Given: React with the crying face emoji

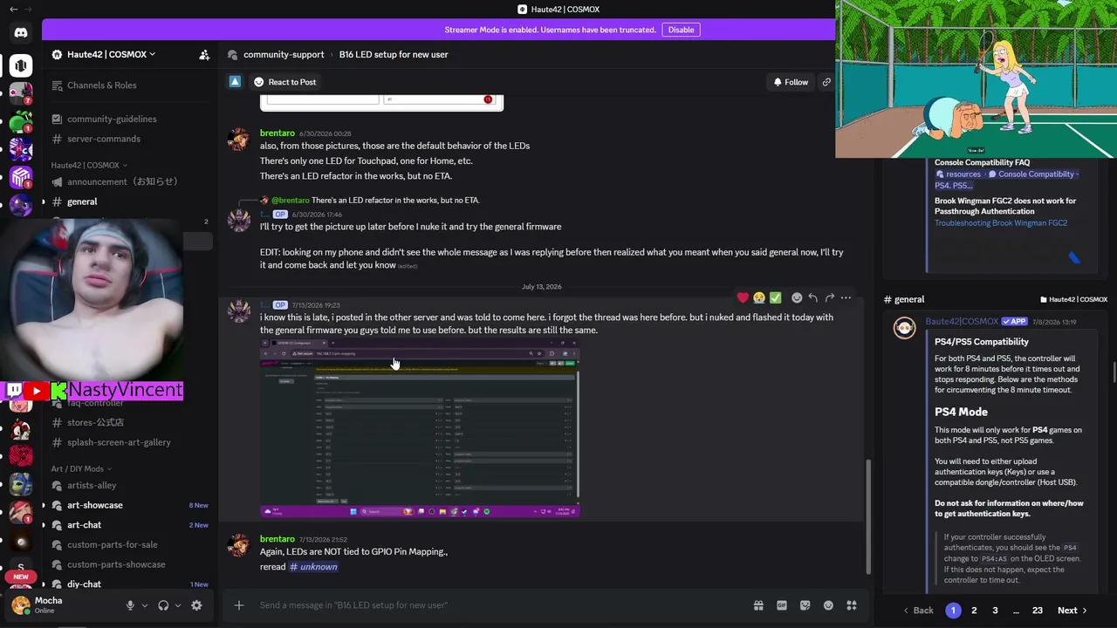Looking at the screenshot, I should [759, 298].
